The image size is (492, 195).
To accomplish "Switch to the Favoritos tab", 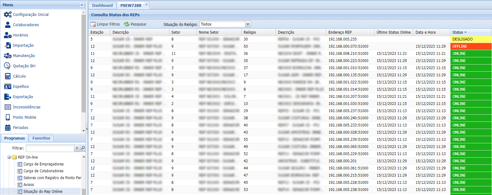I will click(x=41, y=138).
